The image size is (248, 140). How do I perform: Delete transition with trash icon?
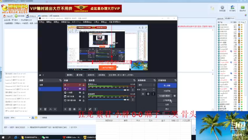point(148,94)
